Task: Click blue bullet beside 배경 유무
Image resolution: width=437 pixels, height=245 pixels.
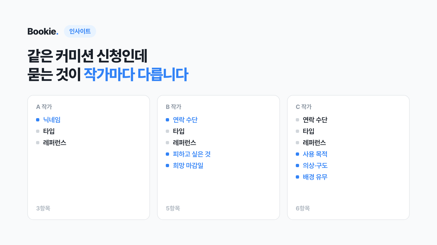Action: [x=297, y=177]
